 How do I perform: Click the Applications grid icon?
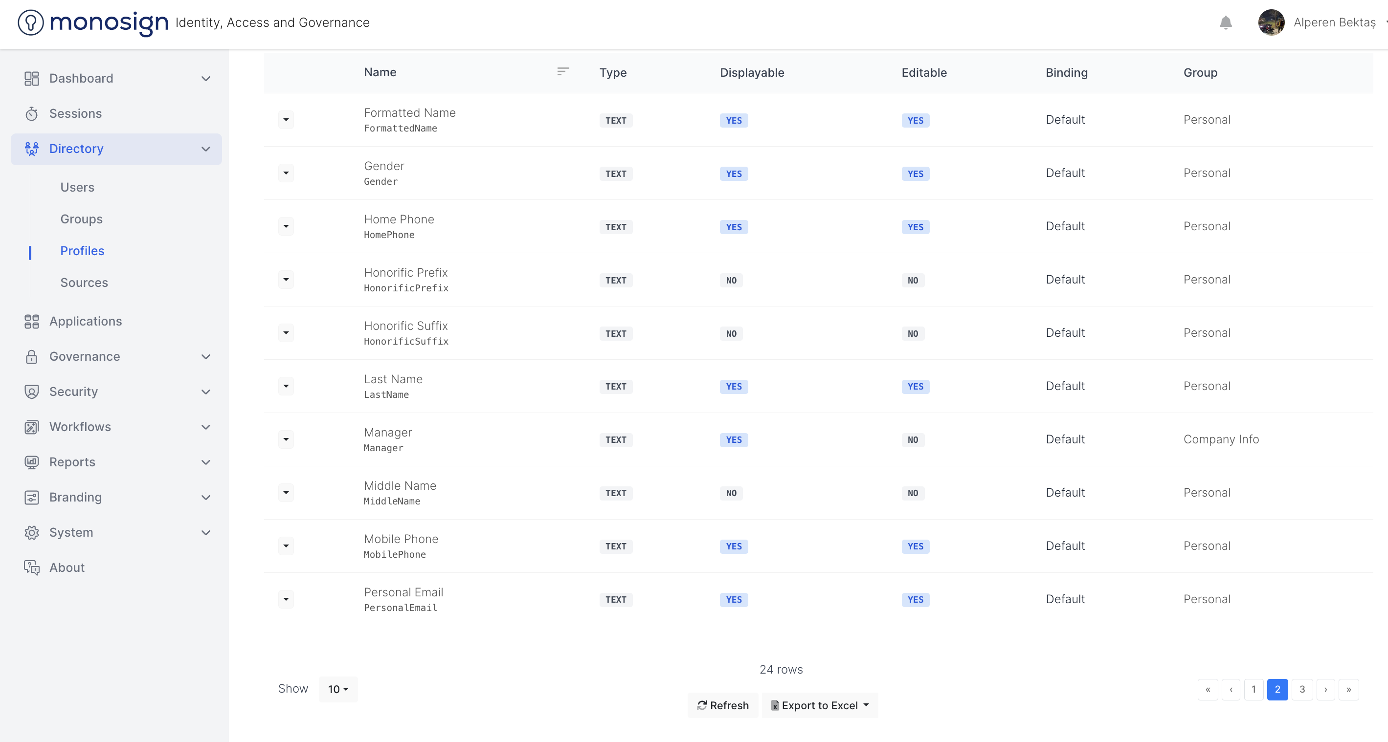click(32, 322)
